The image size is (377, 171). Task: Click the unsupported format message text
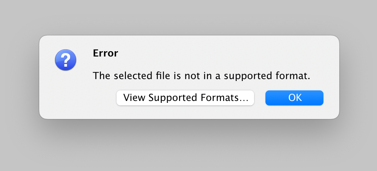(x=201, y=76)
